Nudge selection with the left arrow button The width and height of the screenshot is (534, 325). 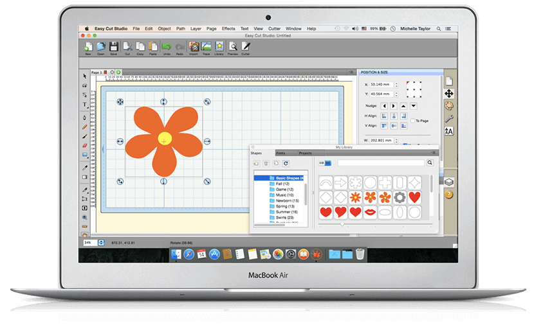coord(384,105)
